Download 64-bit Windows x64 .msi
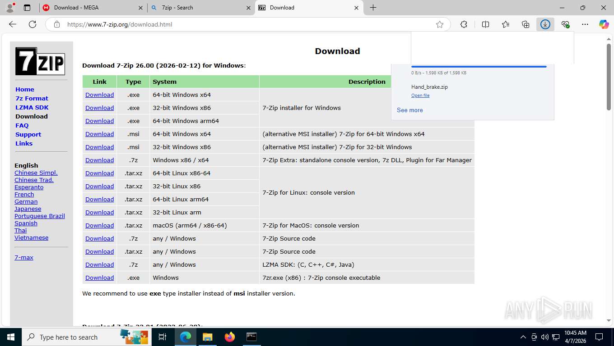This screenshot has width=614, height=346. (99, 134)
